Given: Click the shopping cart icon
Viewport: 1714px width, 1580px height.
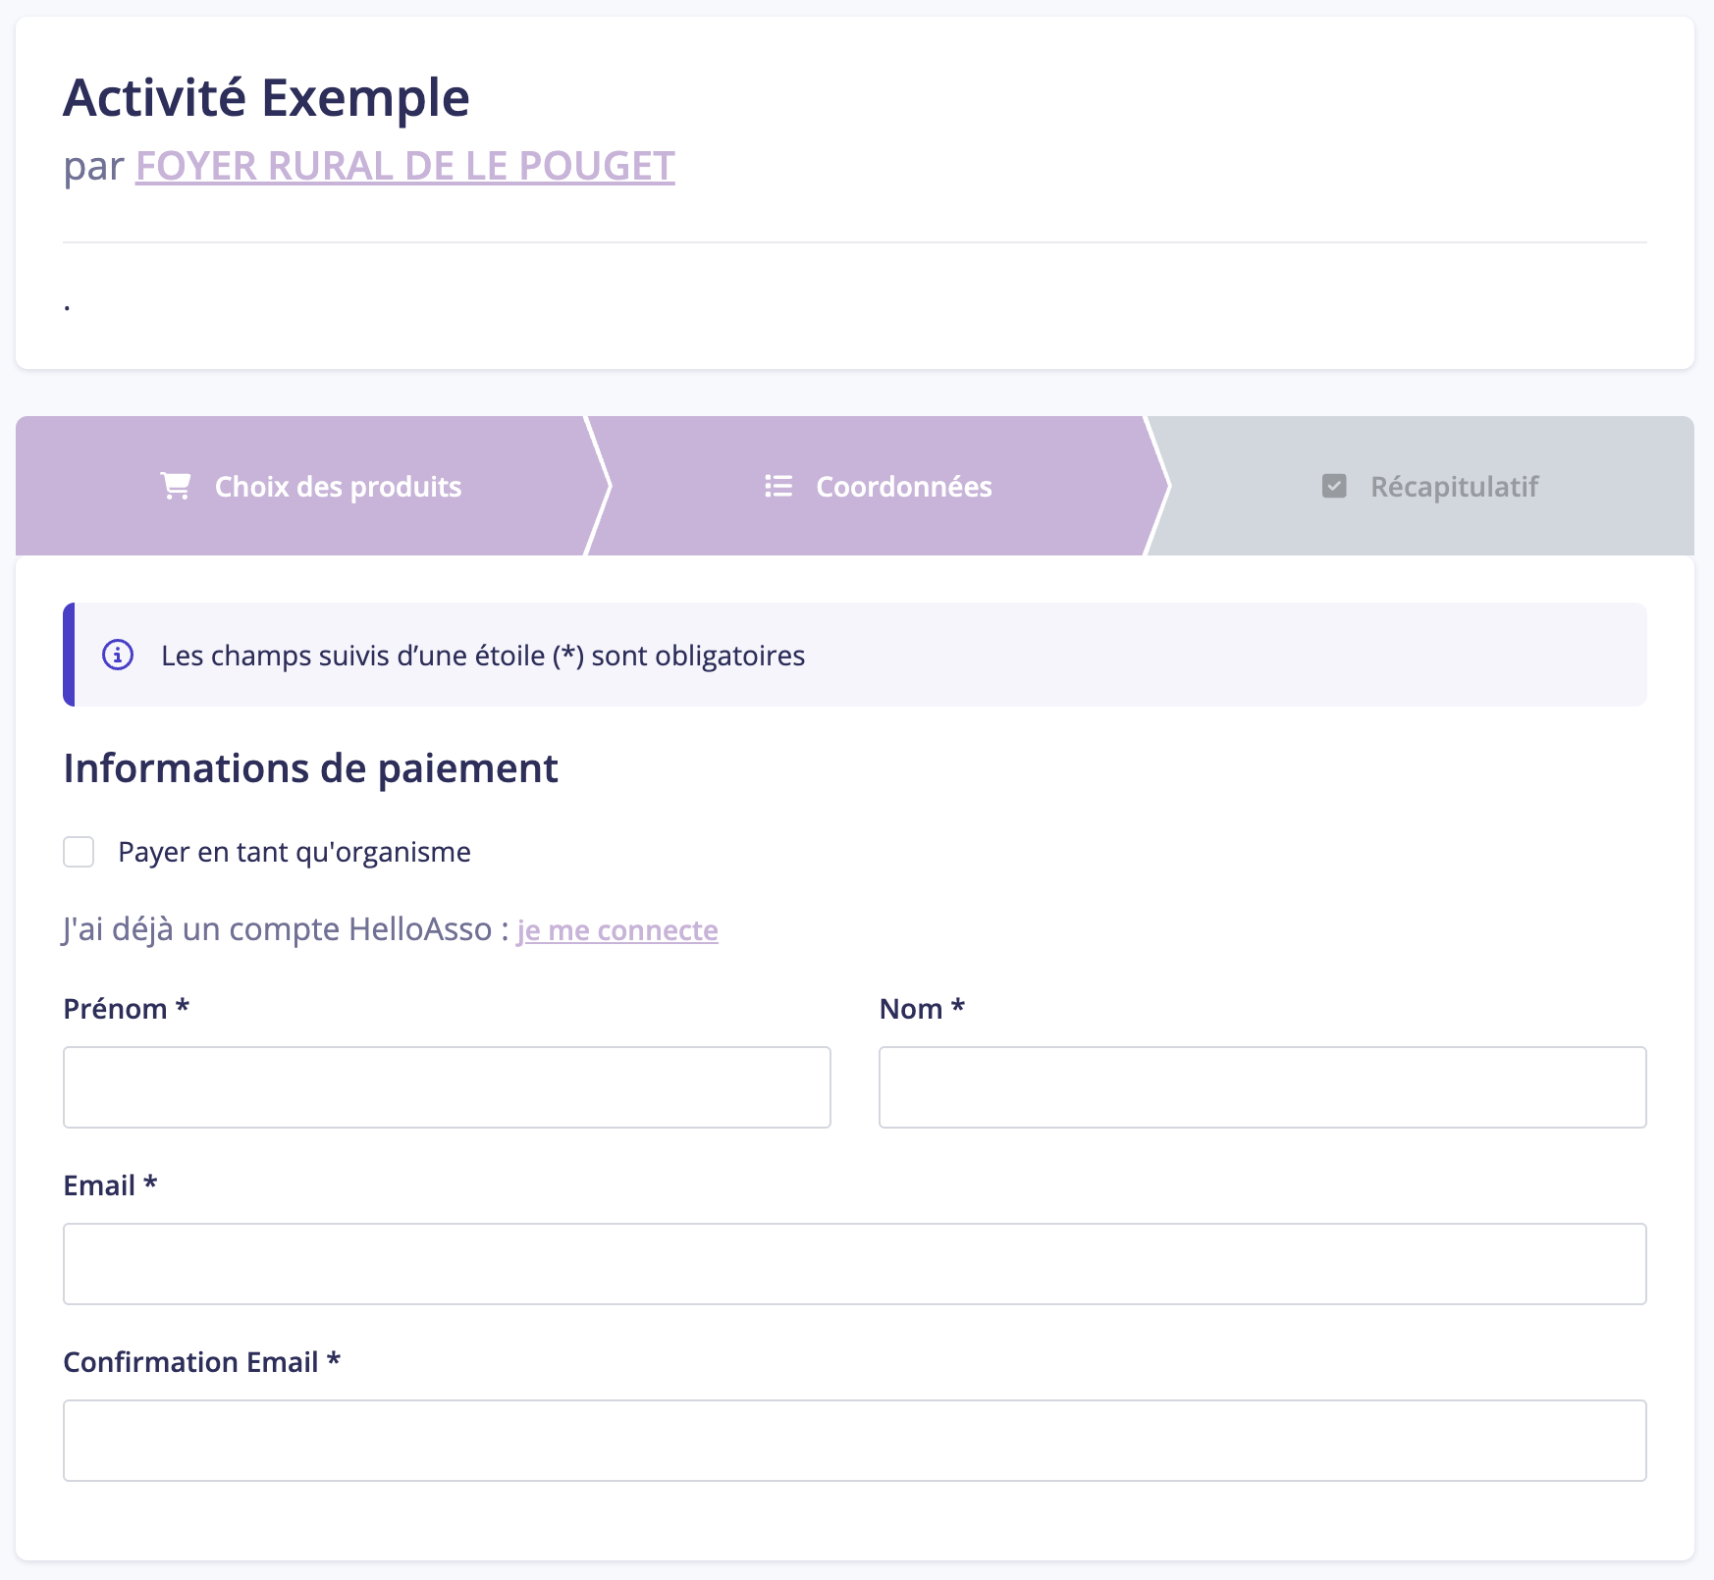Looking at the screenshot, I should tap(176, 486).
